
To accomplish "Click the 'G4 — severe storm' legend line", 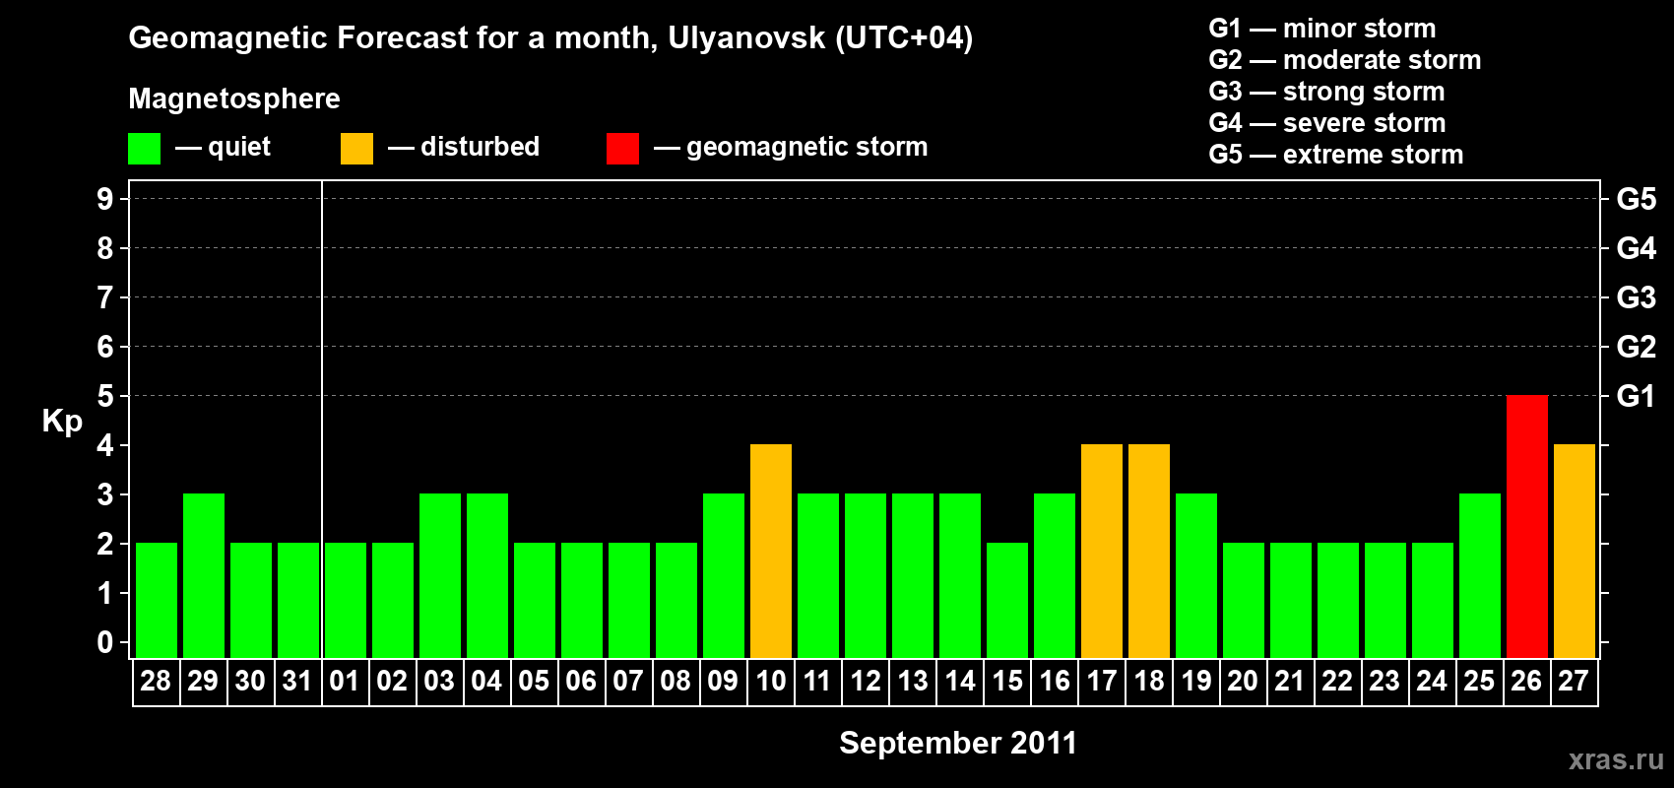I will click(1327, 123).
